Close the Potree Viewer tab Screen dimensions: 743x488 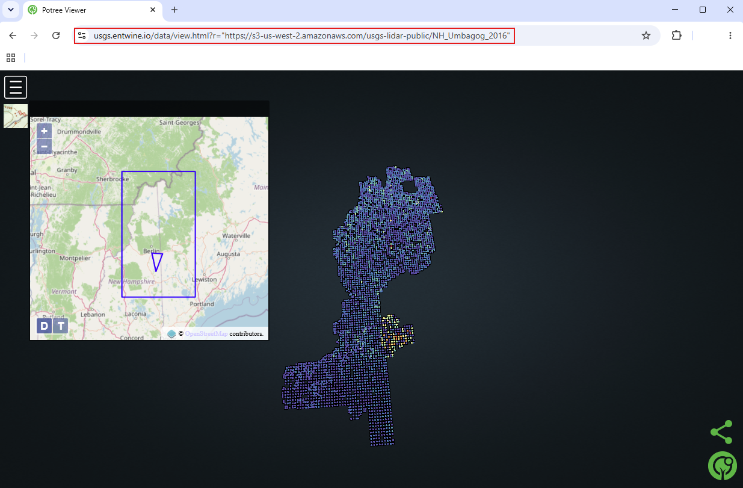pos(153,10)
